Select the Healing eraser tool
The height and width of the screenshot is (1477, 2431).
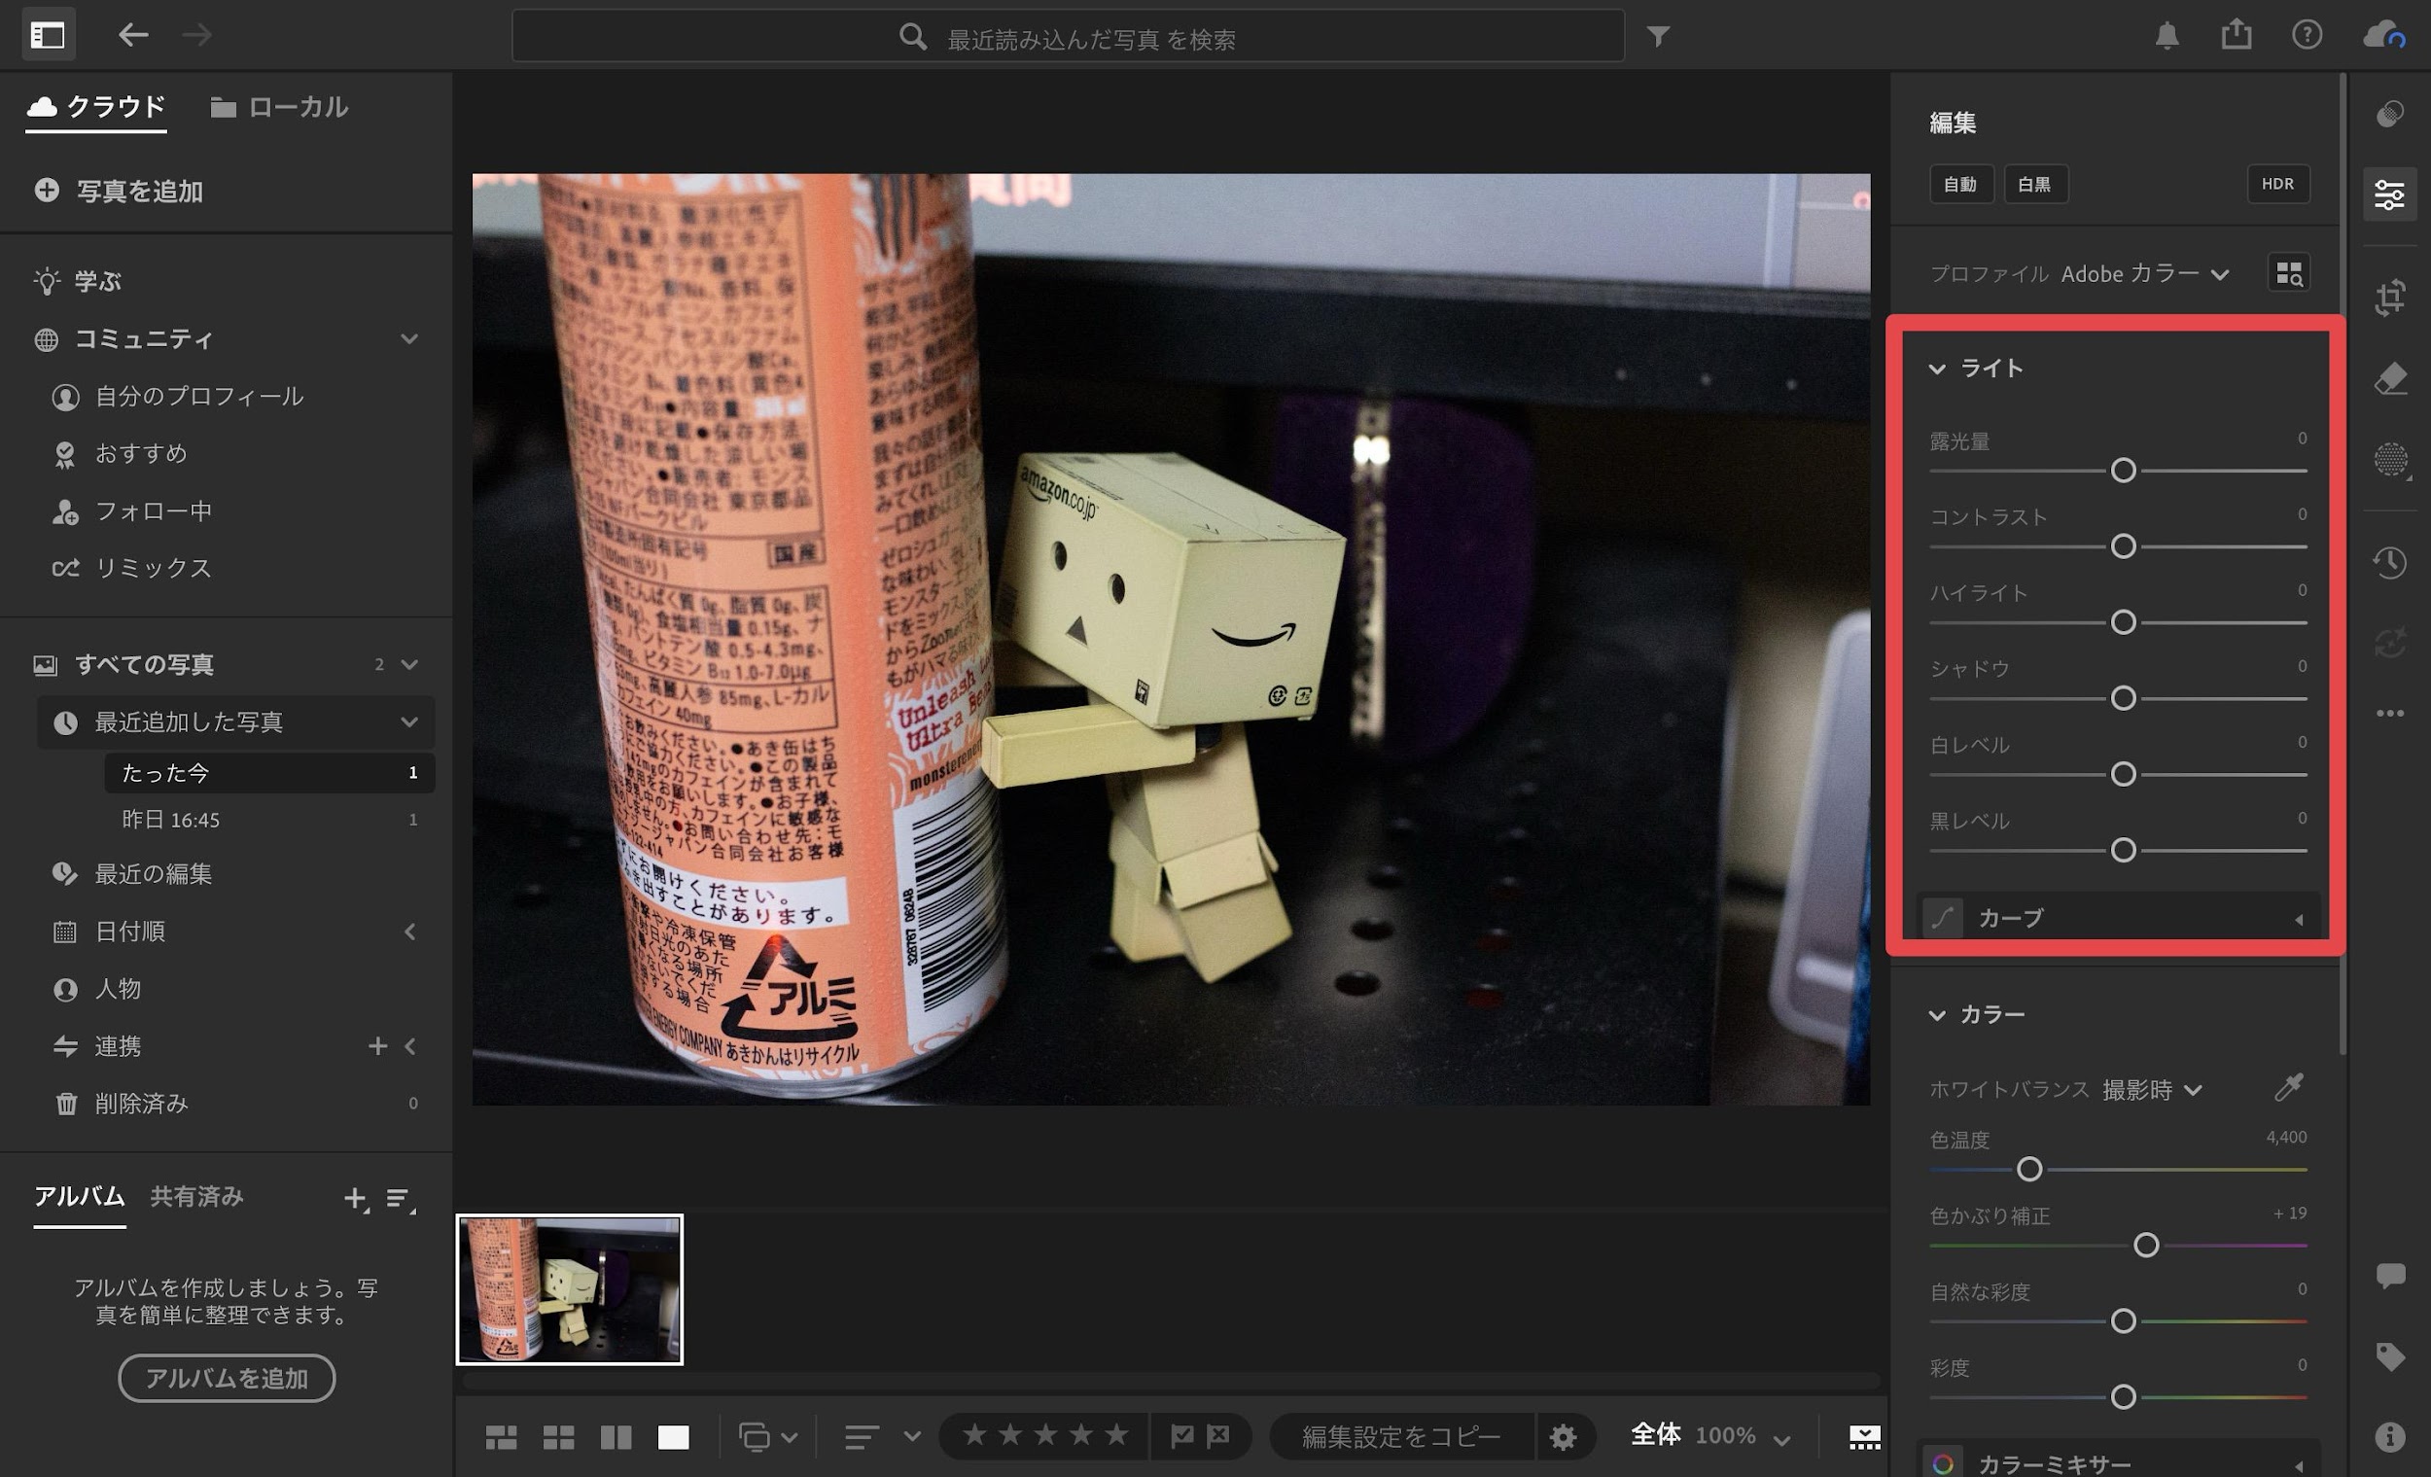[x=2389, y=378]
